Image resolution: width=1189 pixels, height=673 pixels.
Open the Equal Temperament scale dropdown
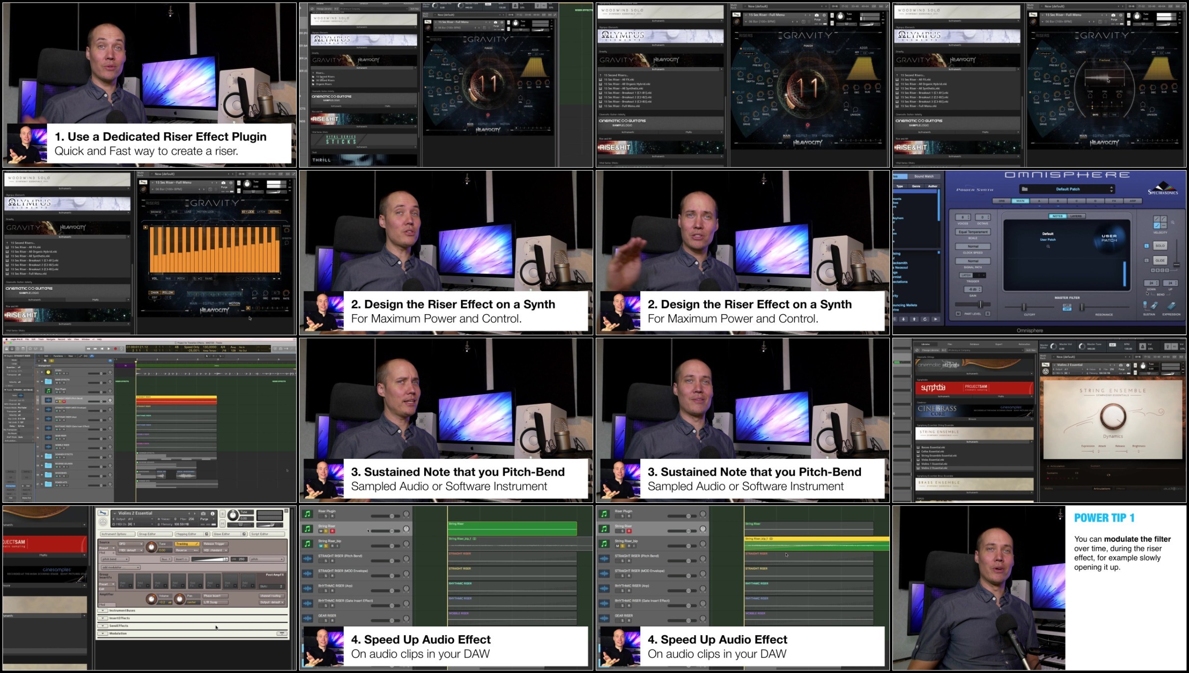[x=973, y=232]
